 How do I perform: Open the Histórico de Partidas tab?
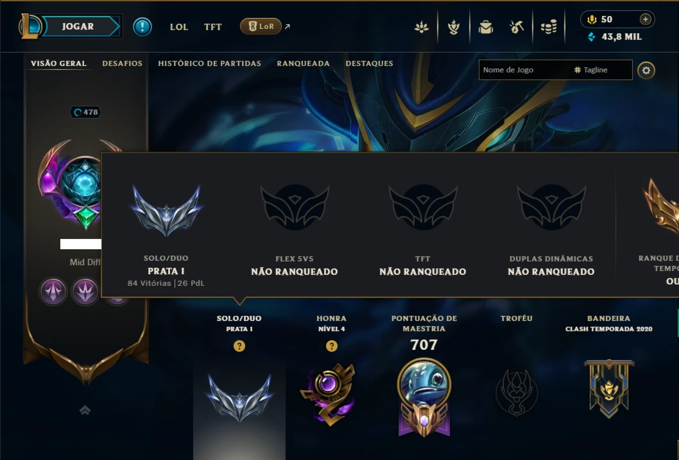(x=210, y=63)
